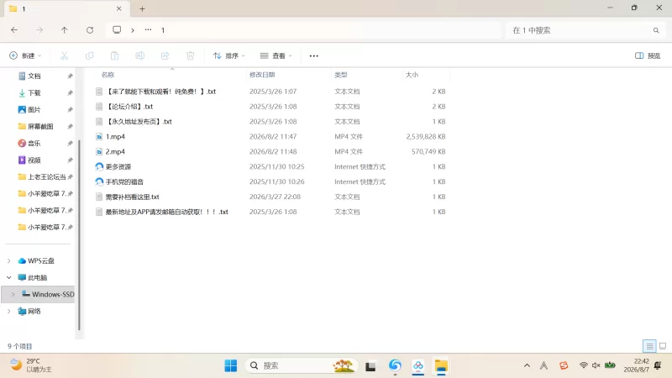Viewport: 672px width, 378px height.
Task: Open the 查看 view dropdown
Action: [276, 55]
